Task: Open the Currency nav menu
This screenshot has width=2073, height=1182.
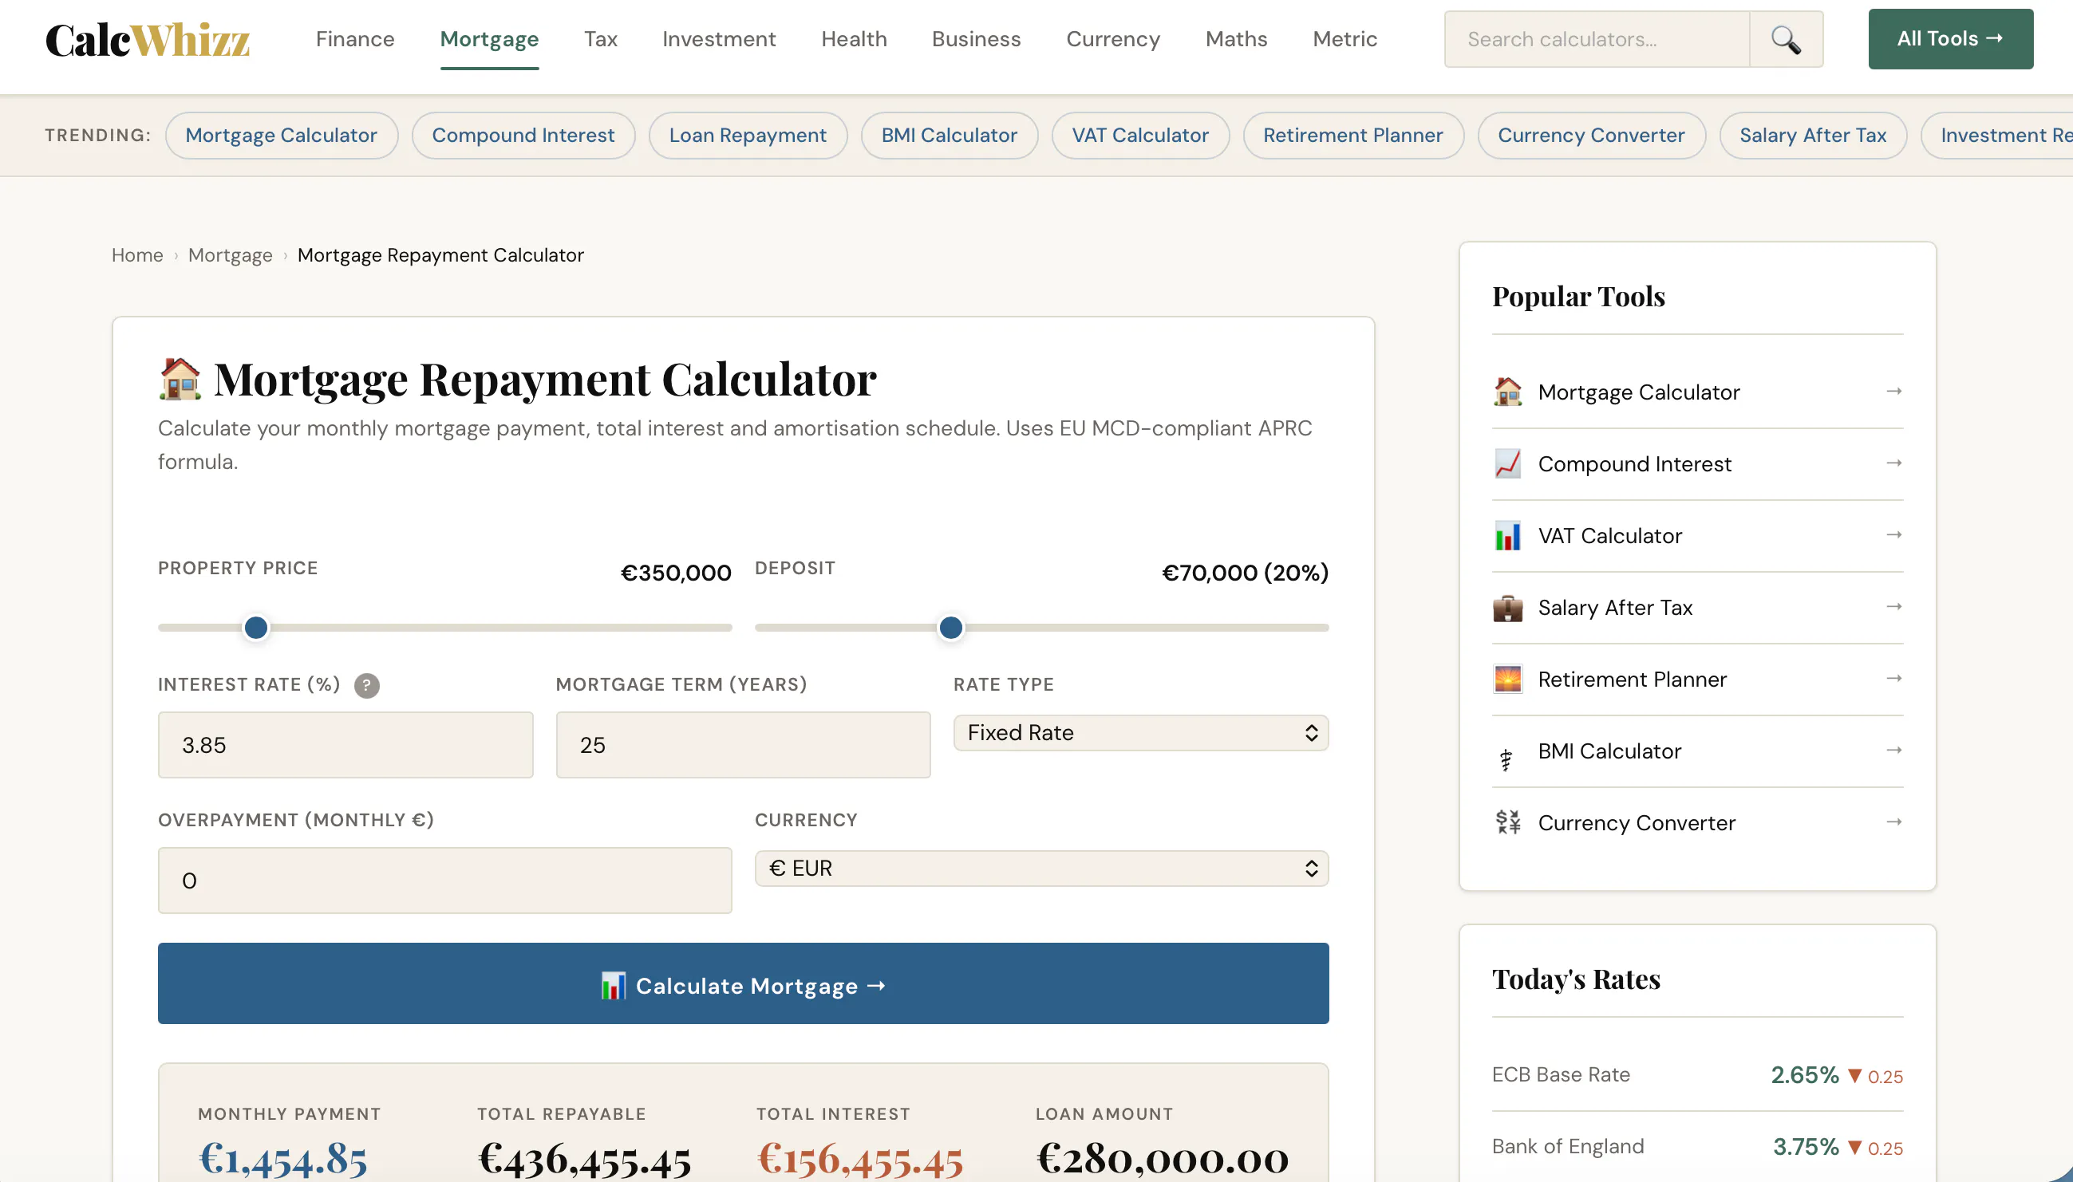Action: (x=1112, y=39)
